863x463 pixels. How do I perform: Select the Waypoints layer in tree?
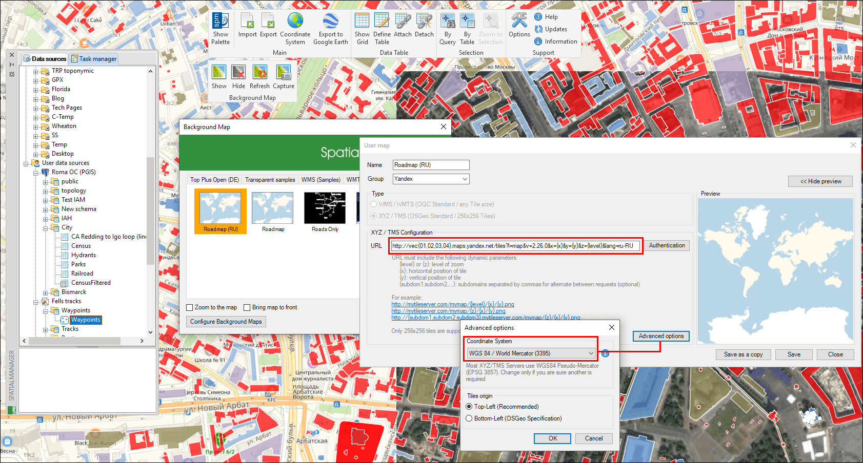85,320
